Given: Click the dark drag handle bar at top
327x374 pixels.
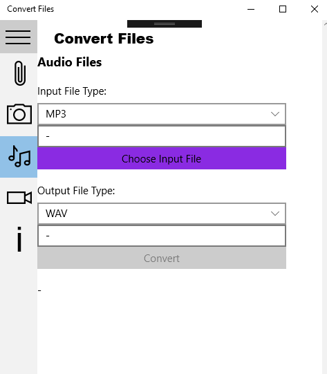Looking at the screenshot, I should (165, 24).
